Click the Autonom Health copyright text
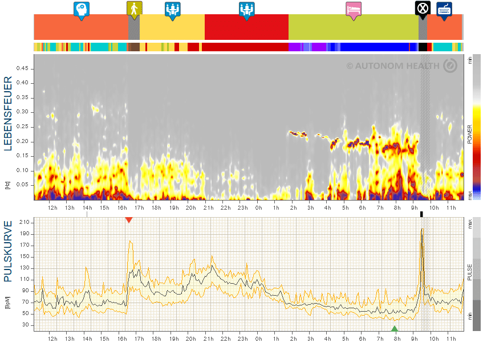483x343 pixels. [x=393, y=66]
